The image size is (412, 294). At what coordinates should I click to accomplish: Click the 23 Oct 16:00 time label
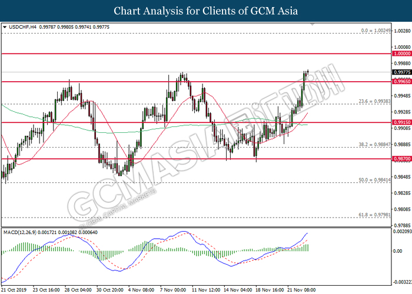[46, 290]
